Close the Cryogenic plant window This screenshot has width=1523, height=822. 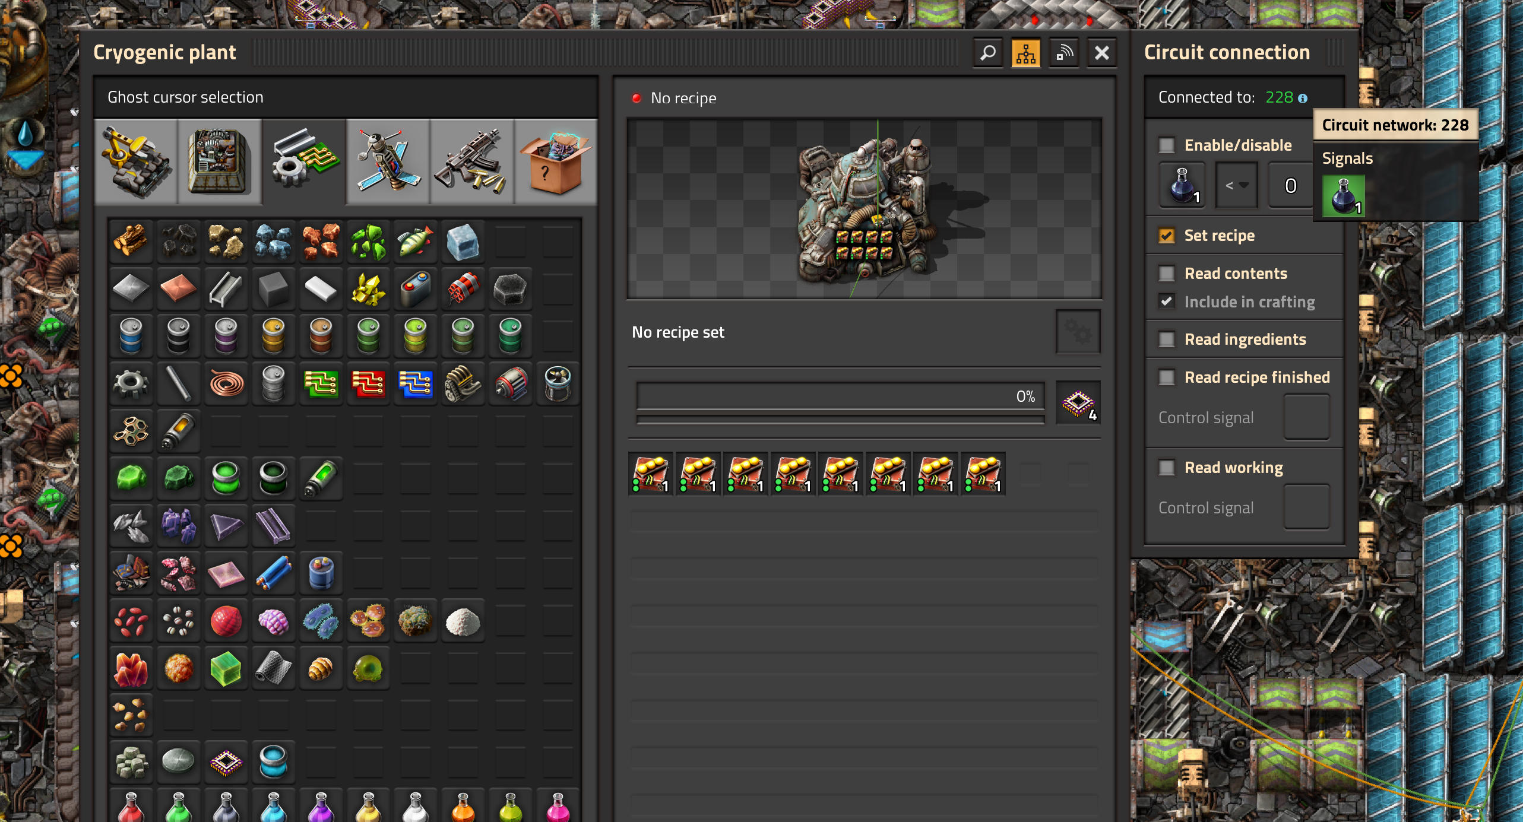tap(1102, 53)
